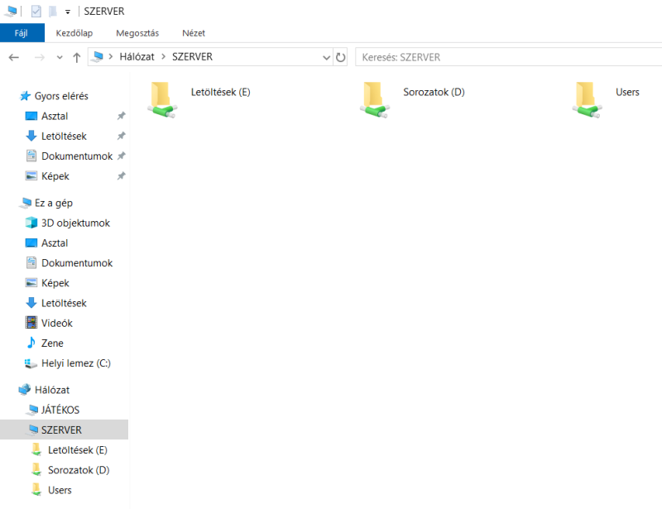Click the address bar computer icon
Viewport: 662px width, 509px height.
pos(98,56)
